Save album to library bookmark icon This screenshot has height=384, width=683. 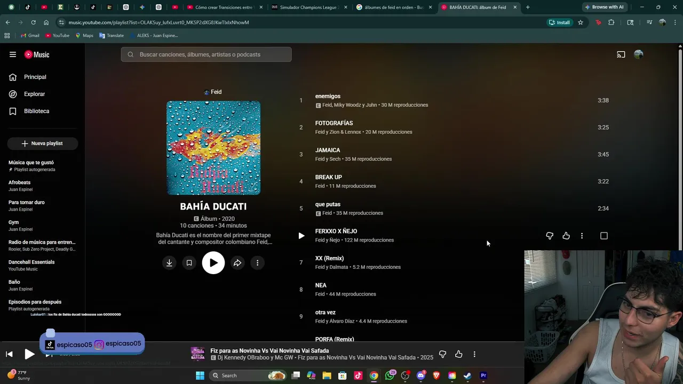189,263
